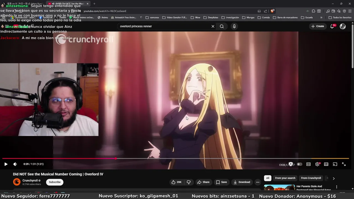Open the Brave VPN shield icon

344,11
